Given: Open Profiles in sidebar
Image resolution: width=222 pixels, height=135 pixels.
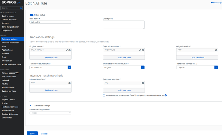Looking at the screenshot, I should (x=5, y=103).
